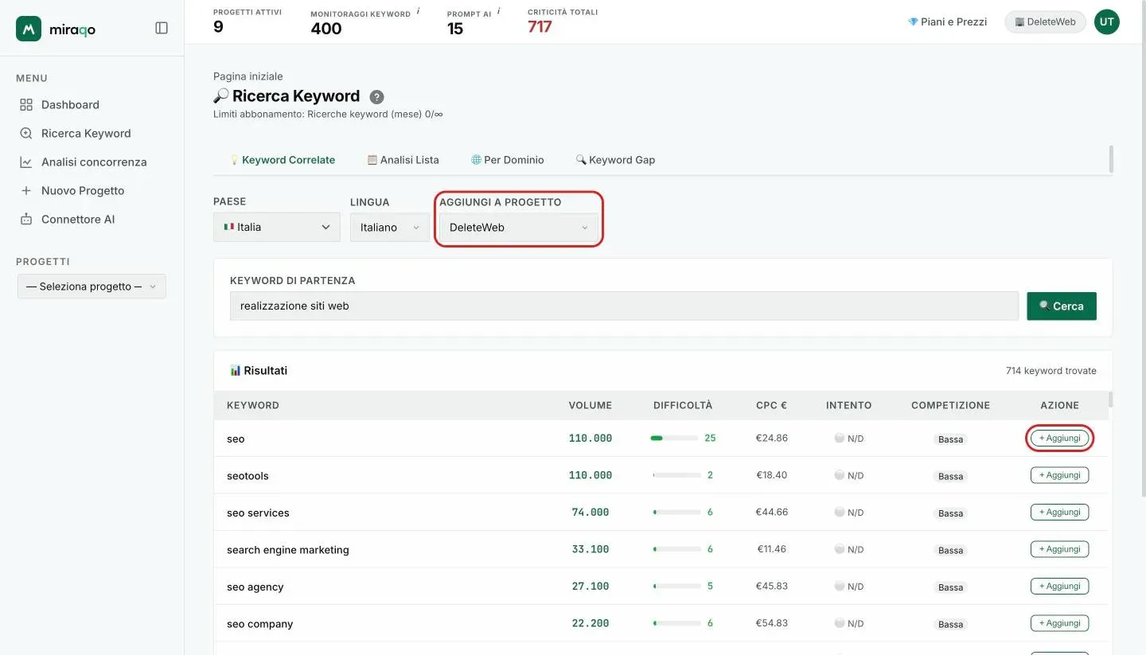The height and width of the screenshot is (655, 1146).
Task: Click the Dashboard grid icon
Action: click(26, 104)
